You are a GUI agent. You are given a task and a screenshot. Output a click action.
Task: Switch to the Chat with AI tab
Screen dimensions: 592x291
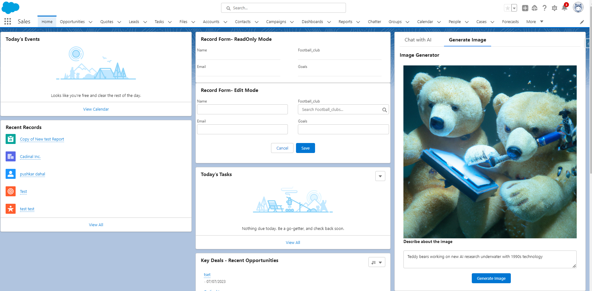[x=418, y=40]
